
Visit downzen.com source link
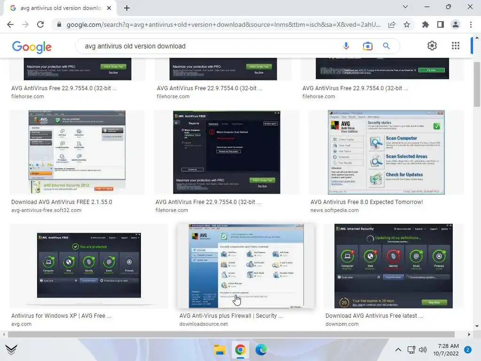pos(342,324)
